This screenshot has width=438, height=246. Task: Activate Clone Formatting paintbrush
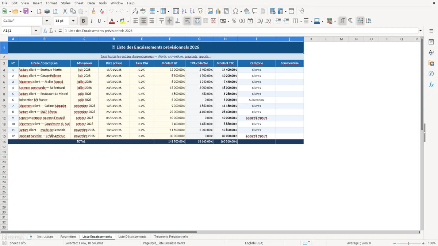93,11
